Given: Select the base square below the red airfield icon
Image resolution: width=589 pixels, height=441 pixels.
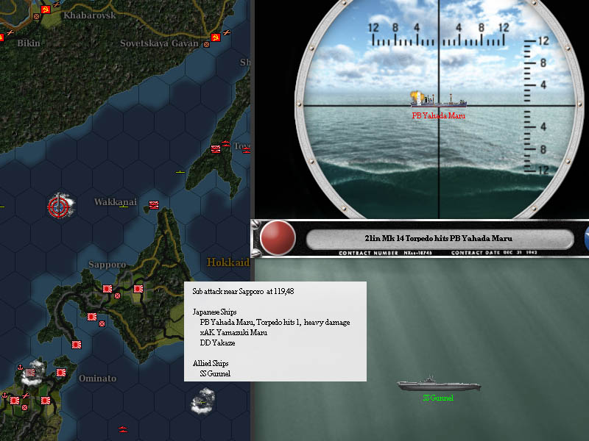Looking at the screenshot, I should click(24, 407).
